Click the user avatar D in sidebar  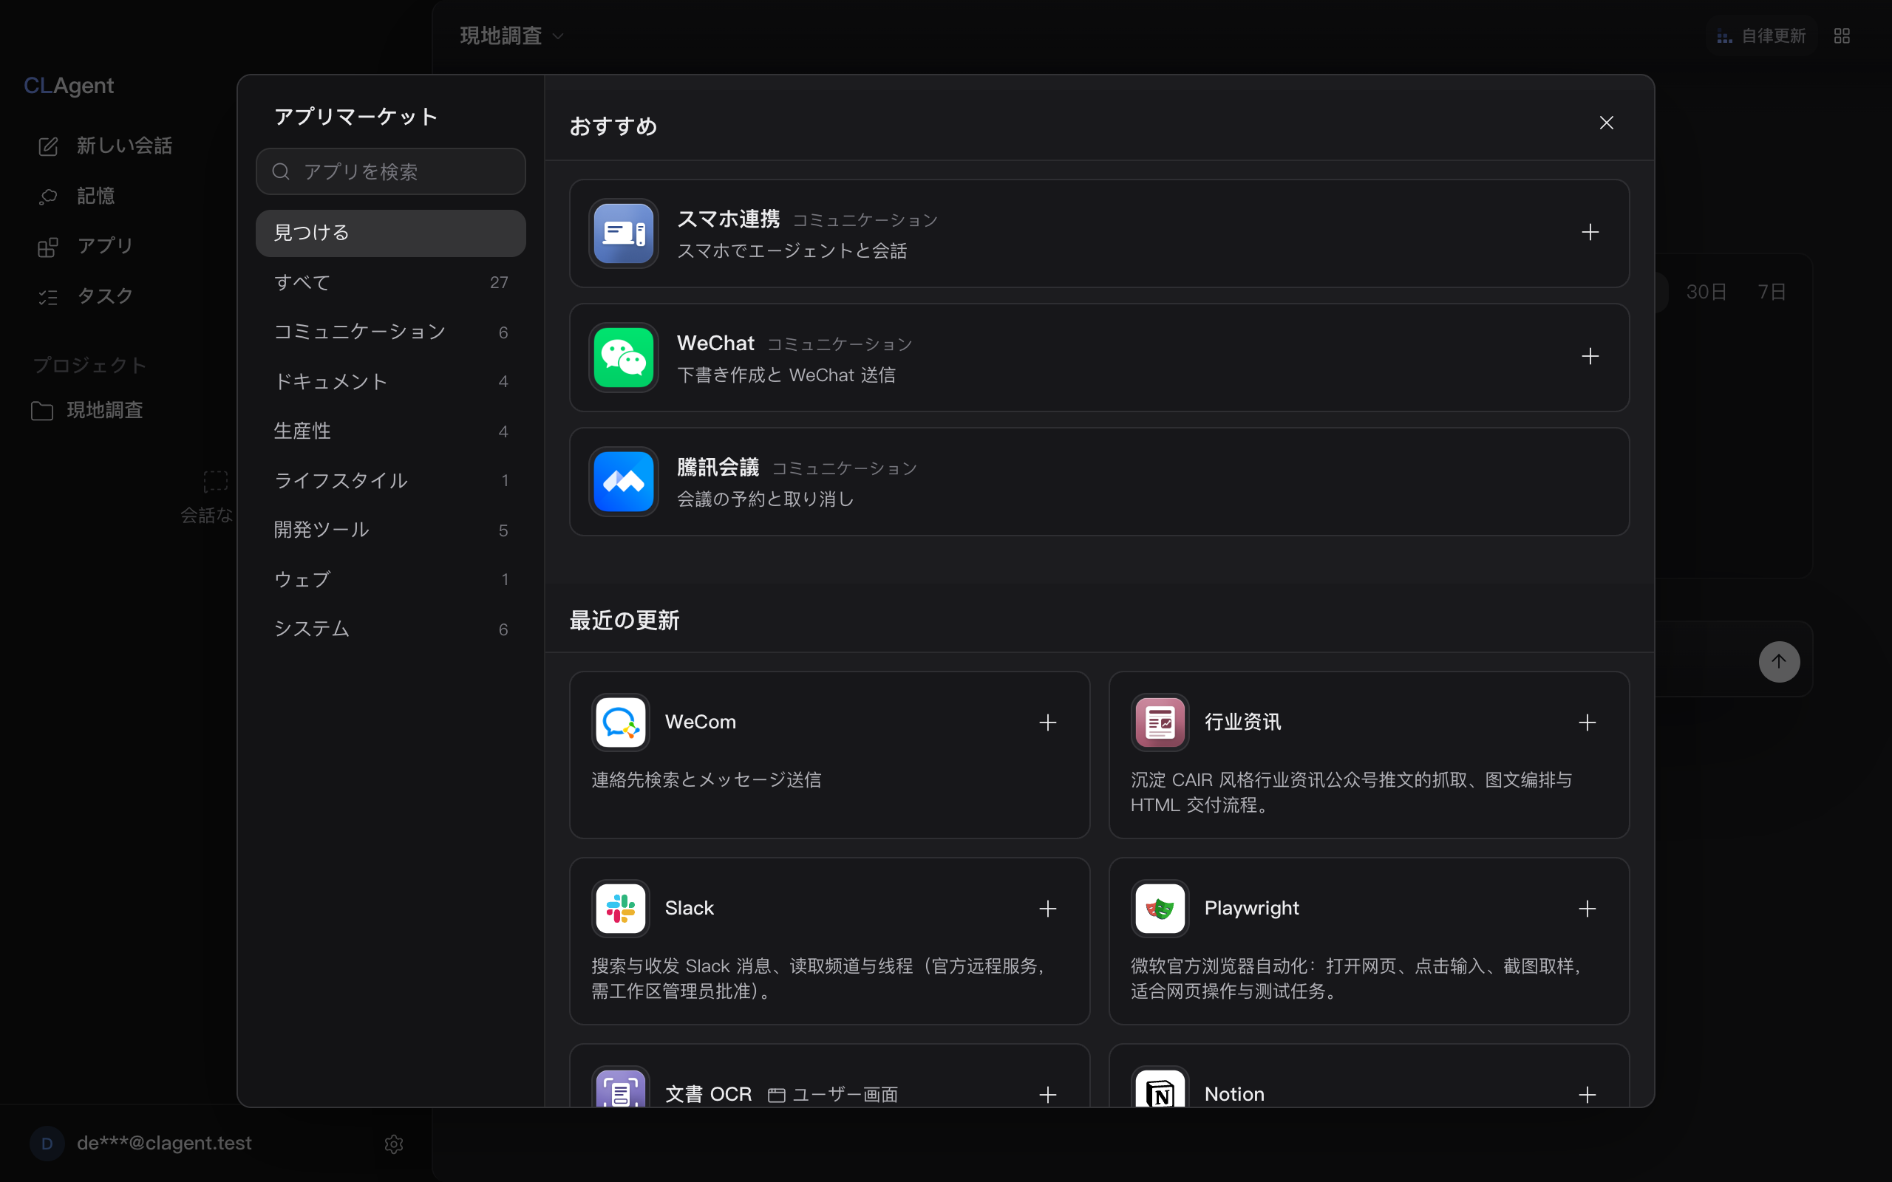pos(47,1144)
